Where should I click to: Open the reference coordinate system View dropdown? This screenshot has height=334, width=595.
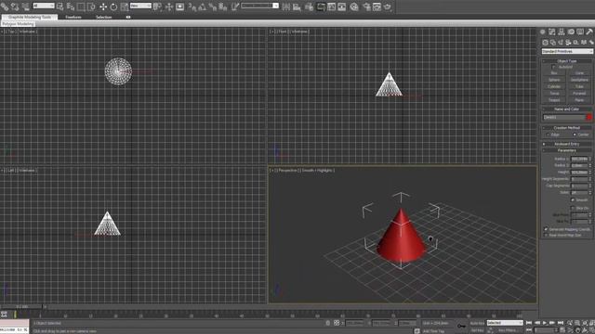pyautogui.click(x=140, y=6)
